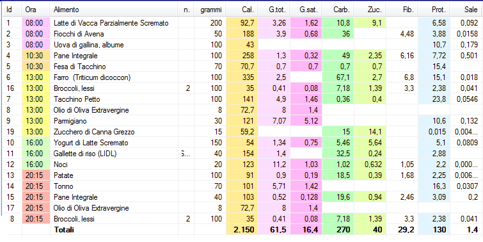483x242 pixels.
Task: Click the grammi column header
Action: [211, 10]
